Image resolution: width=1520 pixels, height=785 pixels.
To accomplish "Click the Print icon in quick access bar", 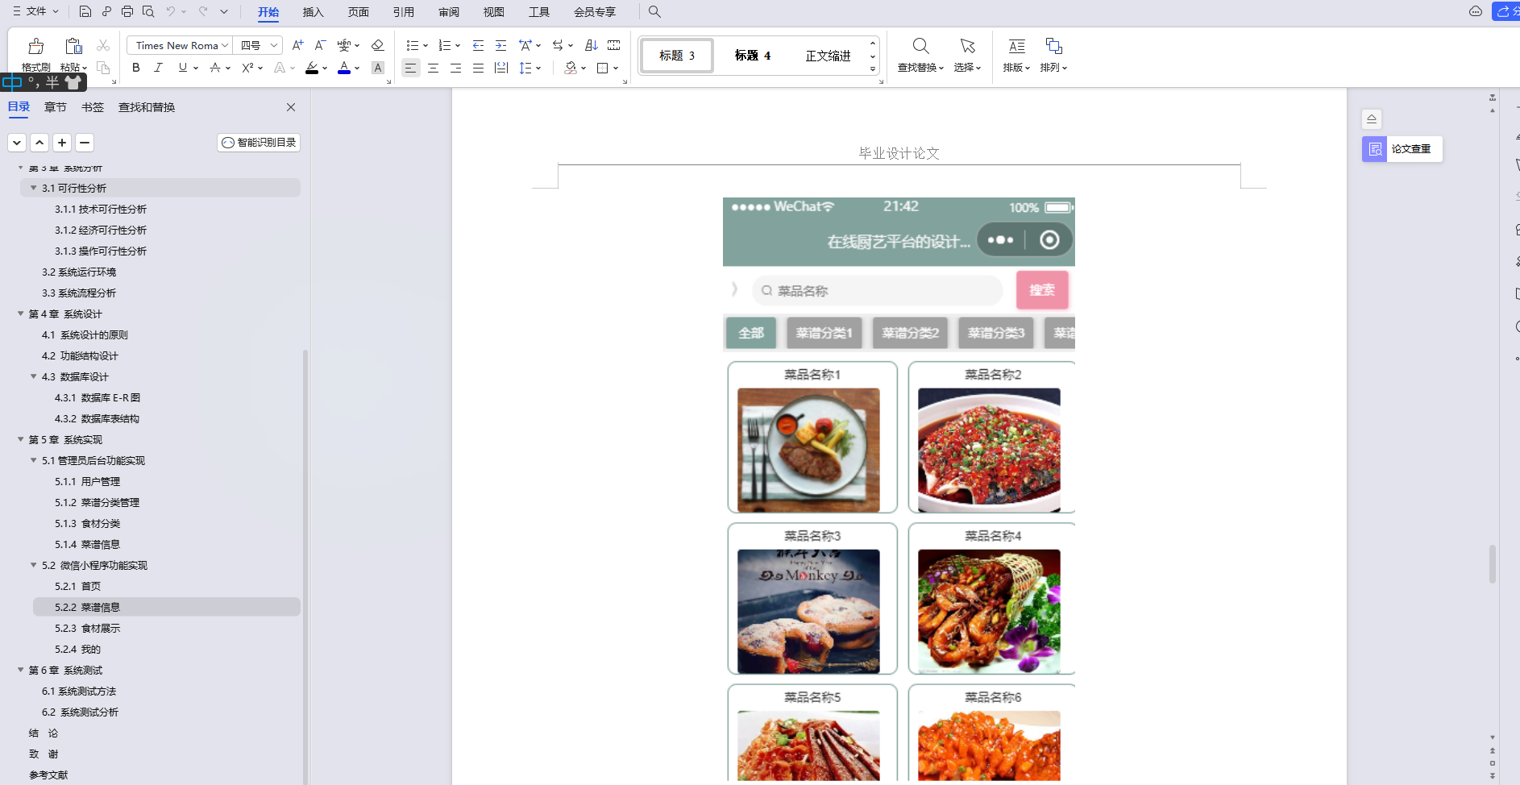I will coord(127,11).
